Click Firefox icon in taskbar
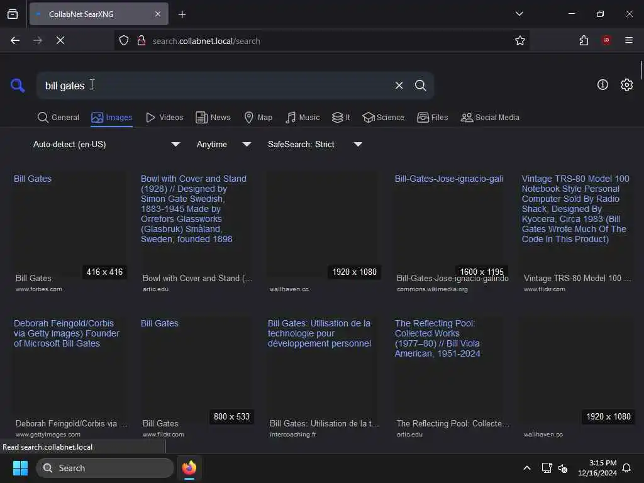The width and height of the screenshot is (644, 483). [189, 468]
